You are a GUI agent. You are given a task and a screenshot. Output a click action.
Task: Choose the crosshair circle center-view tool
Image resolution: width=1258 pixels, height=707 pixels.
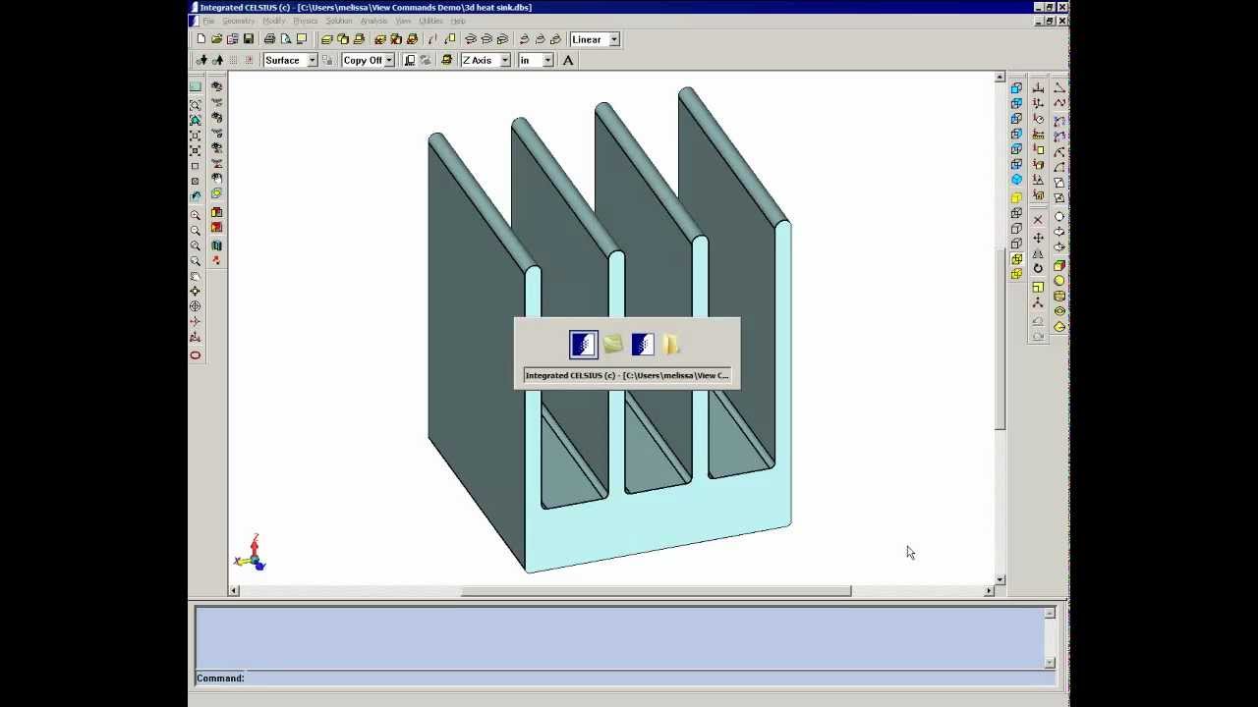[x=196, y=305]
